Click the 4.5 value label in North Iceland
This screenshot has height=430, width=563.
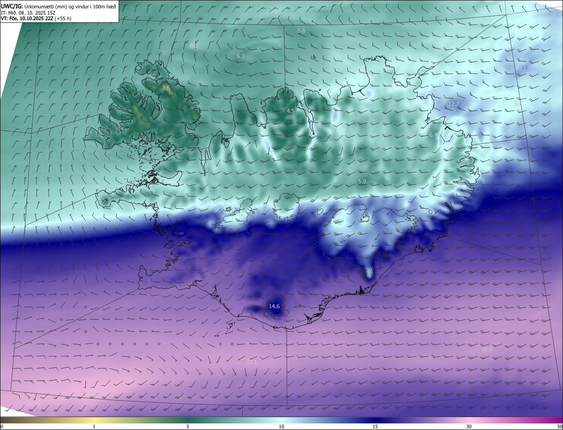pos(291,111)
